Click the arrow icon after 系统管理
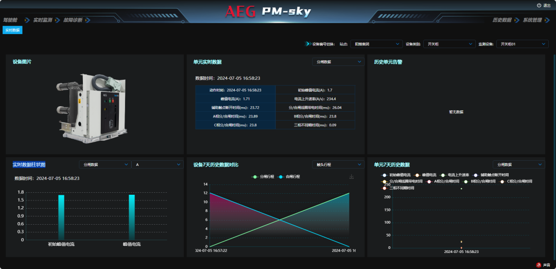Viewport: 556px width, 269px height. pyautogui.click(x=547, y=20)
